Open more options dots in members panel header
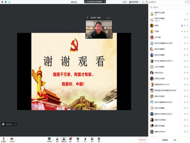This screenshot has width=190, height=143. [184, 2]
